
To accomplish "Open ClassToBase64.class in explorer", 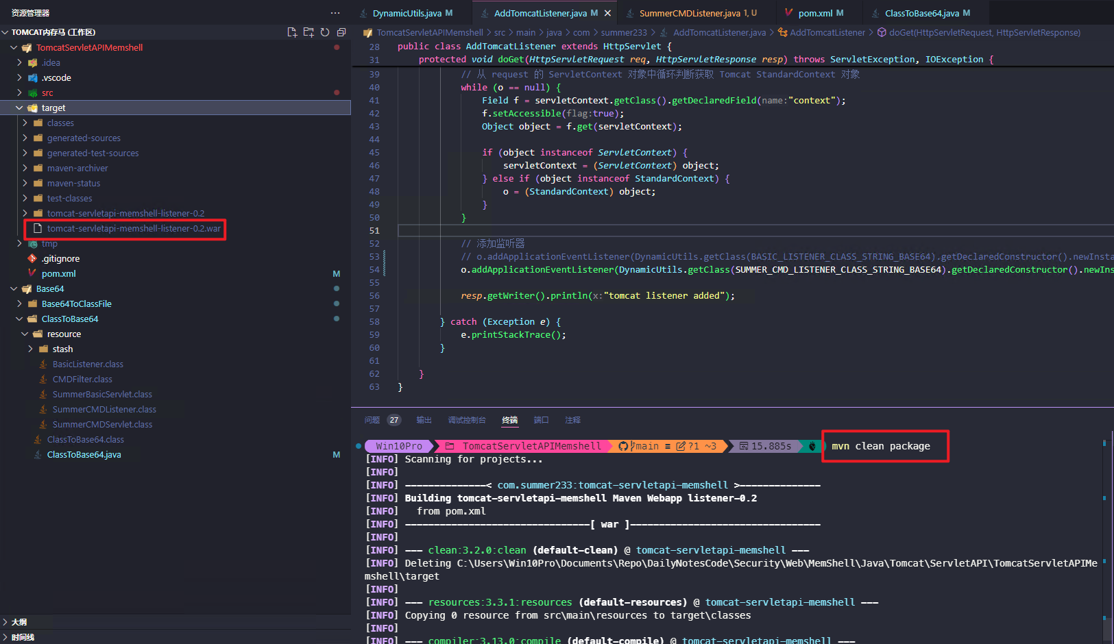I will click(86, 439).
